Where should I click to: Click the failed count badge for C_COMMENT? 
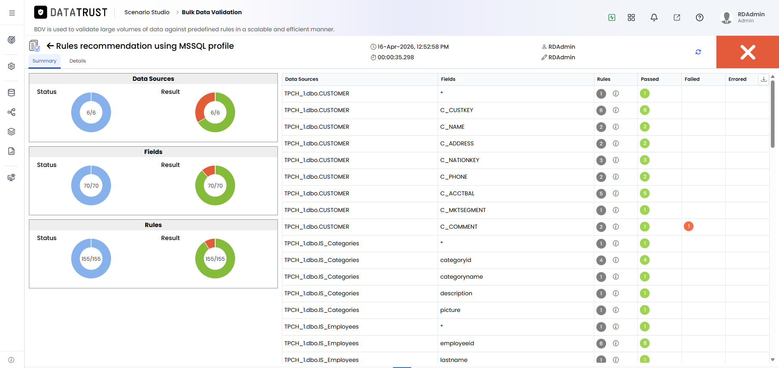coord(689,226)
